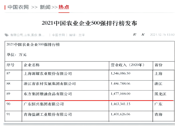This screenshot has width=175, height=126.
Task: Select the 热点 tab
Action: [x=64, y=7]
